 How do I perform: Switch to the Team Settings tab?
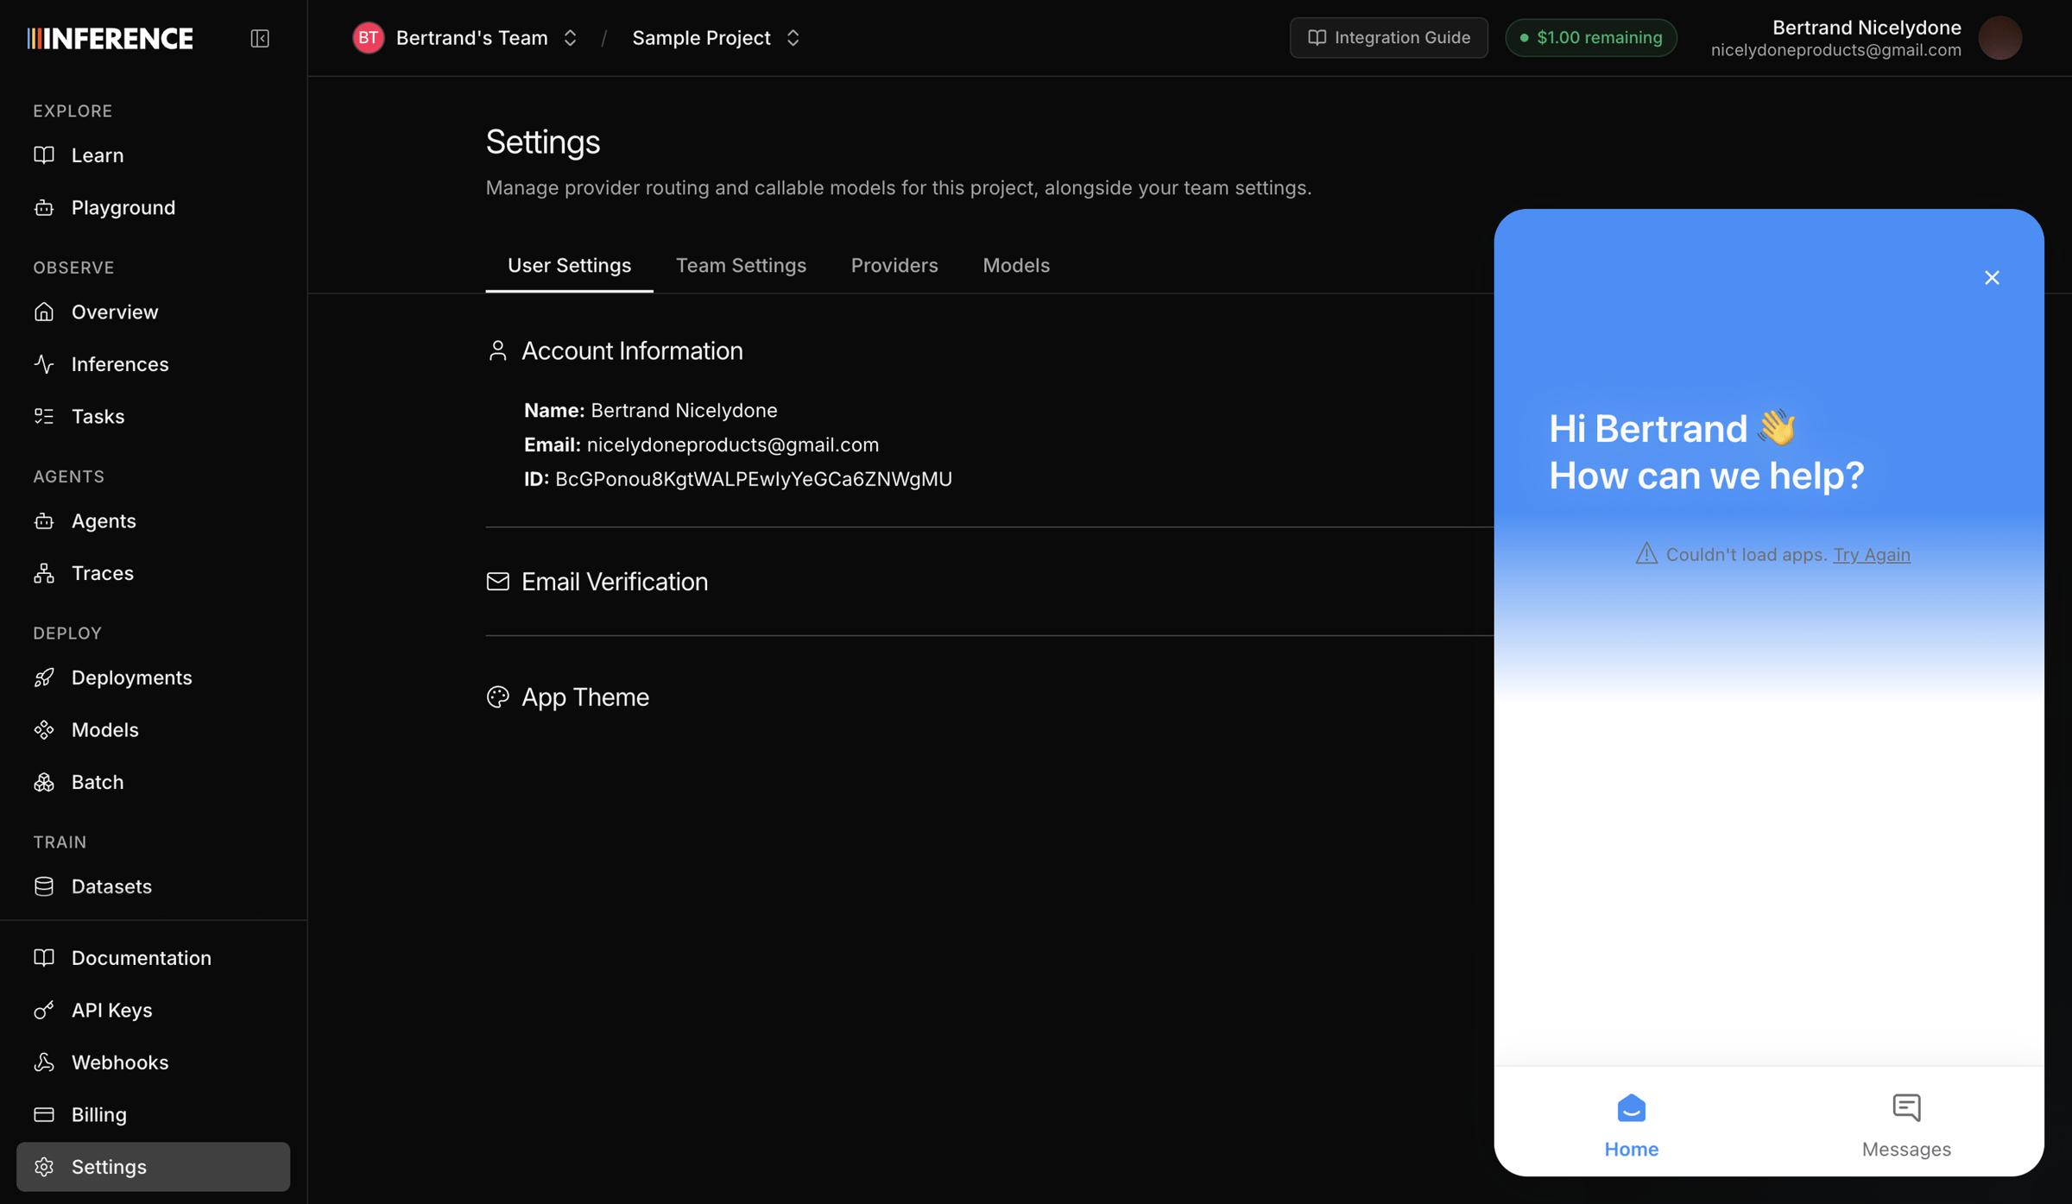click(741, 265)
